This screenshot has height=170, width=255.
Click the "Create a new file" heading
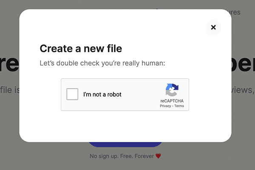click(x=81, y=48)
